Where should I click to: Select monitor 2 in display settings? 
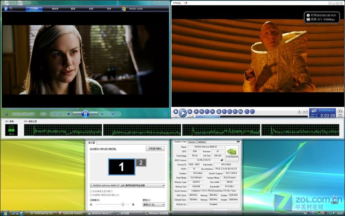tap(141, 163)
